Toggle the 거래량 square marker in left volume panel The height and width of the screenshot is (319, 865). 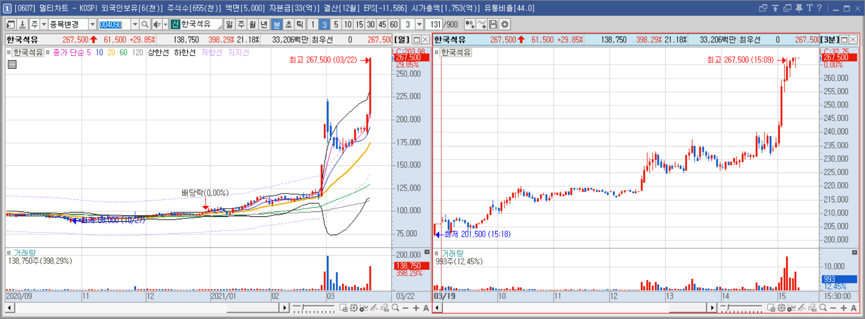(x=9, y=253)
